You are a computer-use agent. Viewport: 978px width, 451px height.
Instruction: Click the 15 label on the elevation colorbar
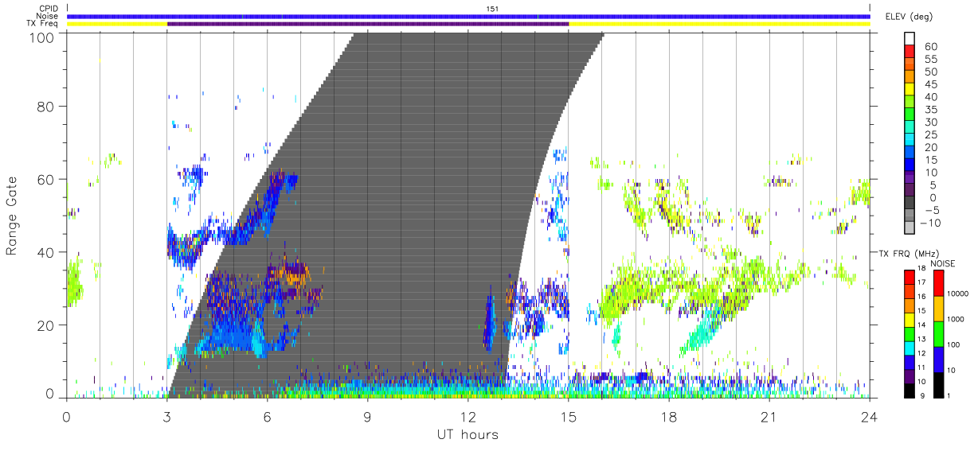(x=930, y=160)
